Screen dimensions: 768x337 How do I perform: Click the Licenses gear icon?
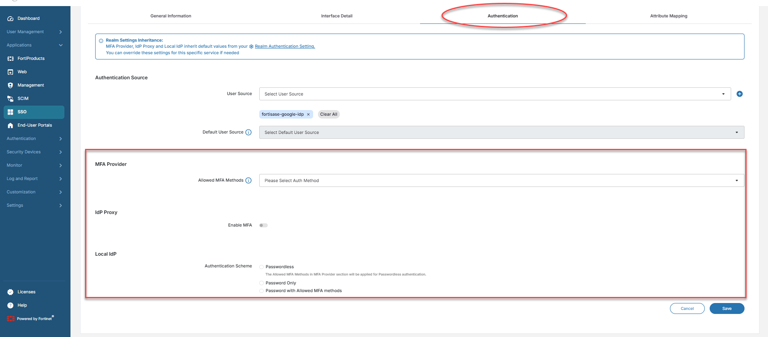11,292
